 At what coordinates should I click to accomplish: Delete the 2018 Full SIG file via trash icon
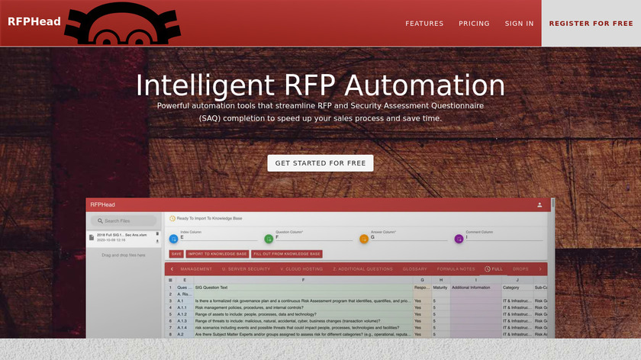point(157,234)
